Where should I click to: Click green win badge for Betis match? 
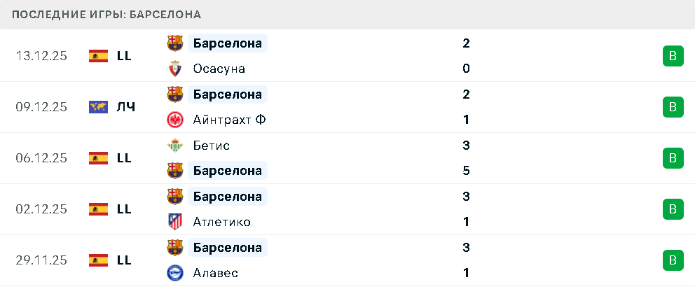673,158
